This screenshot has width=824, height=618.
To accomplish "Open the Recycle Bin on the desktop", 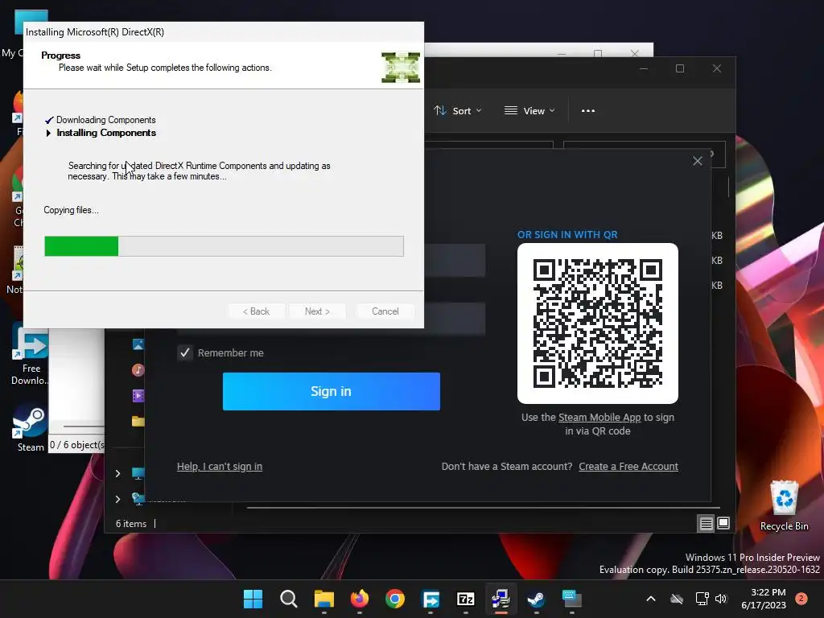I will point(784,505).
